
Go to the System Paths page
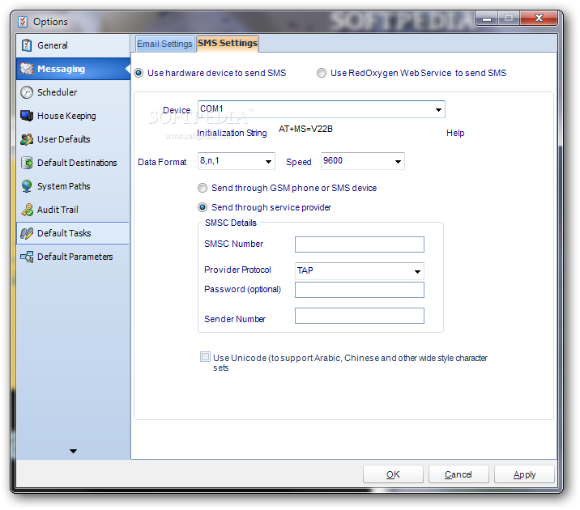[73, 186]
